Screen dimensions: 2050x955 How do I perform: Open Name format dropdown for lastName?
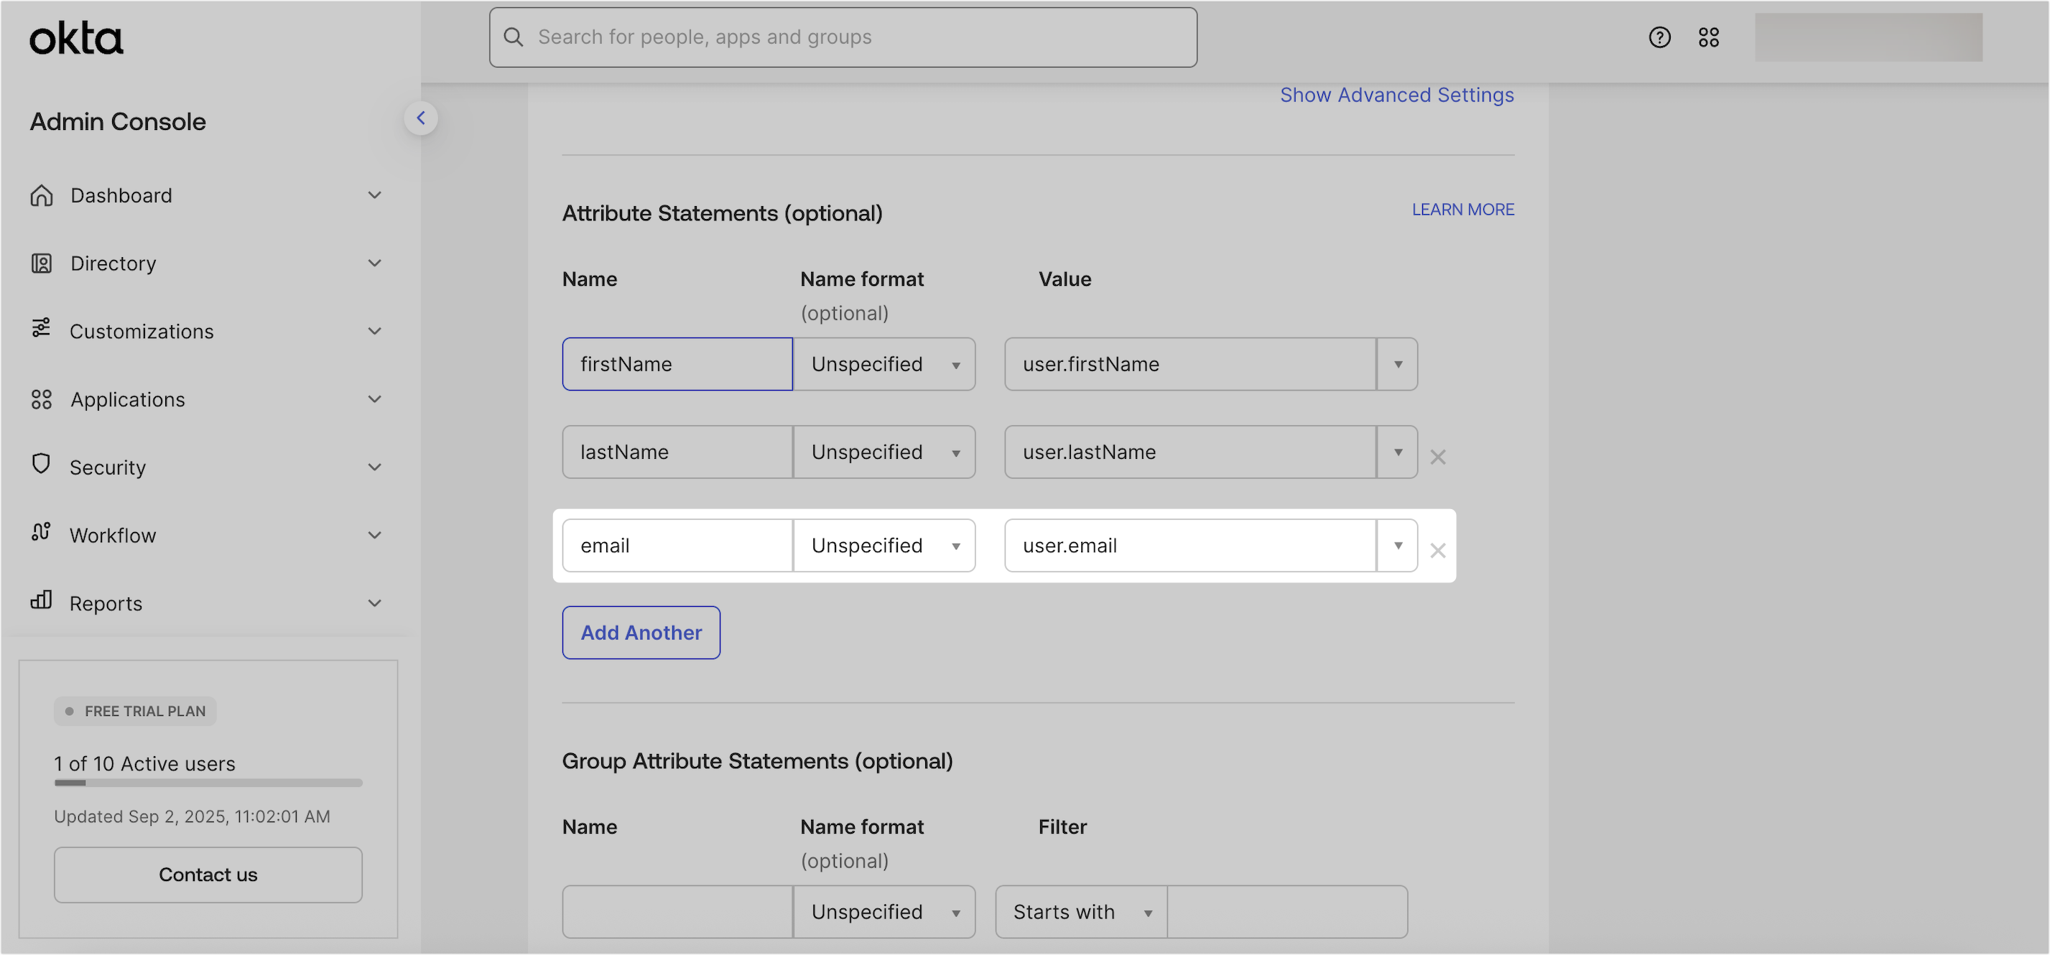click(x=884, y=452)
